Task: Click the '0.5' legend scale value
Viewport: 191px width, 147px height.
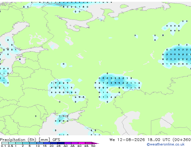Action: [x=11, y=146]
